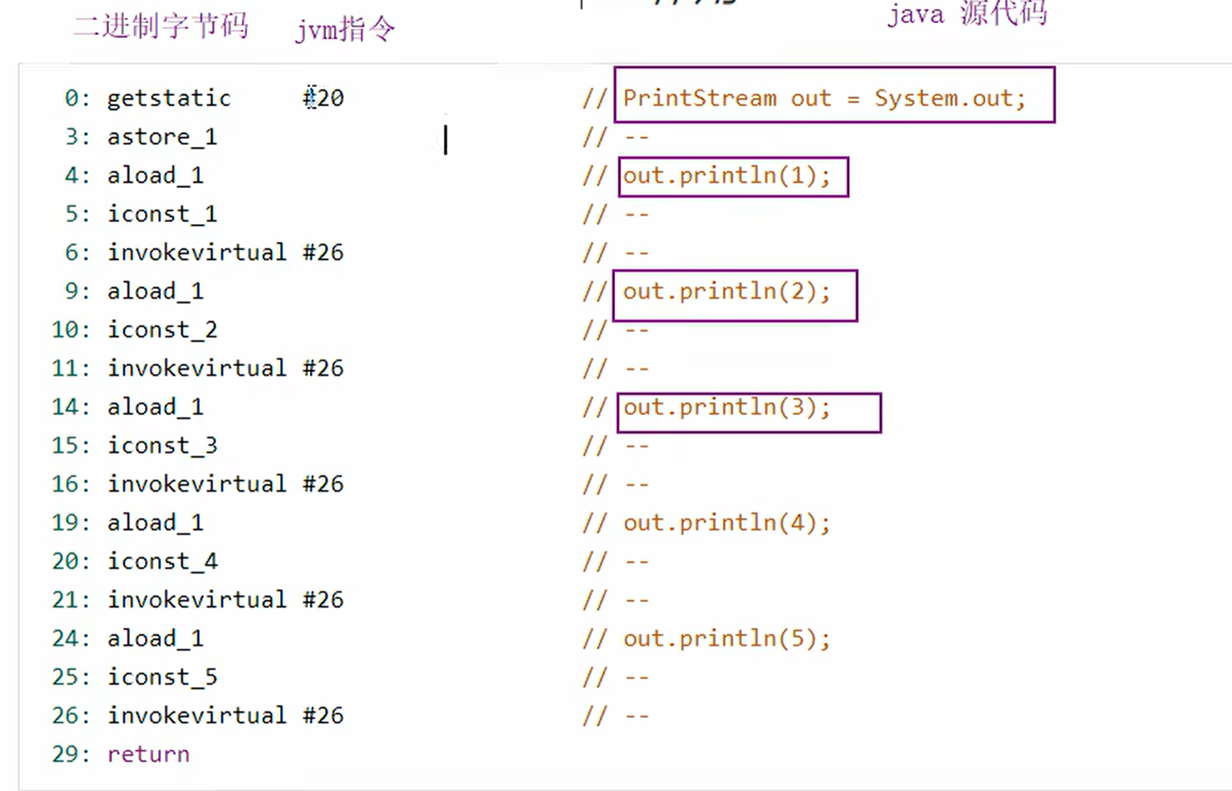Click the getstatic instruction at offset 0
This screenshot has width=1232, height=791.
[x=169, y=98]
